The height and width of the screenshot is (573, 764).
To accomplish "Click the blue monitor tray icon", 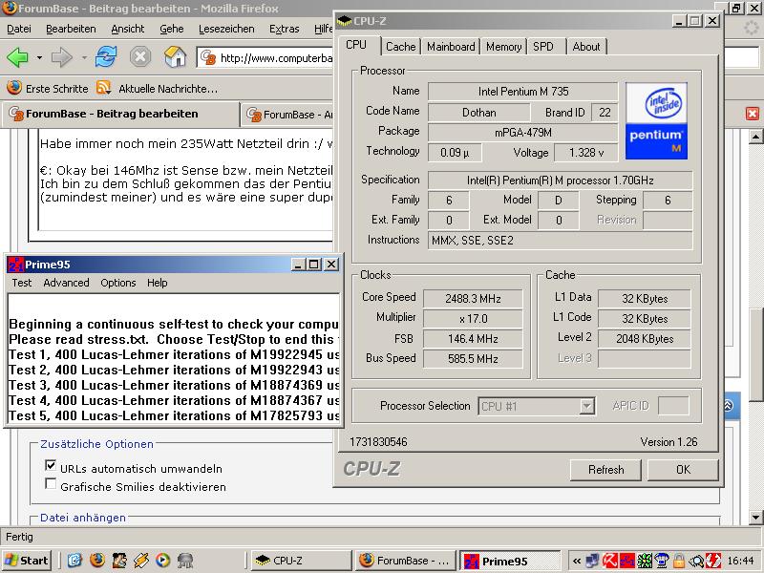I will point(661,561).
